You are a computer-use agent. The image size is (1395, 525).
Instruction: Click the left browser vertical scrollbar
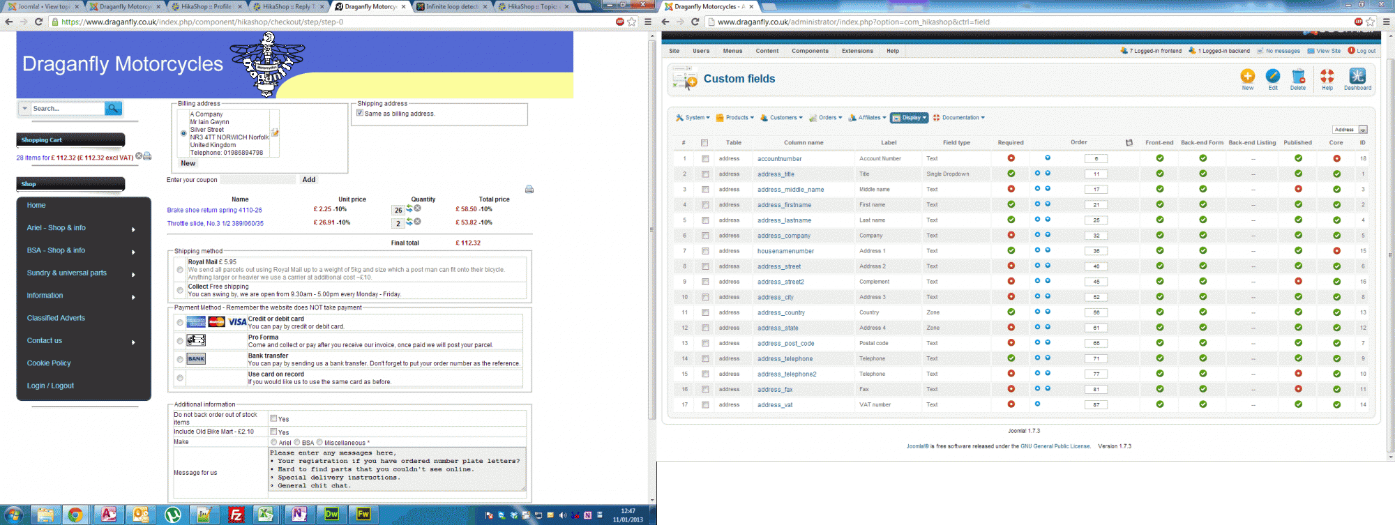tap(652, 230)
